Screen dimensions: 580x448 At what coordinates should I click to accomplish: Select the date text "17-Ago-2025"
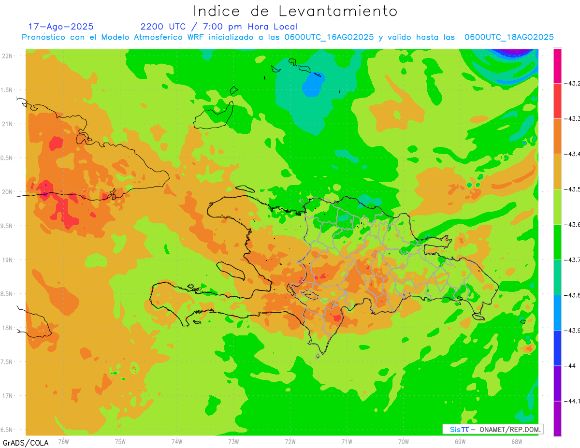pyautogui.click(x=61, y=27)
